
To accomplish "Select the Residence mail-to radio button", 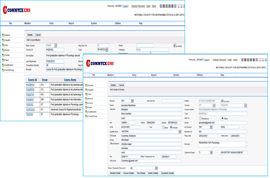I will (200, 118).
